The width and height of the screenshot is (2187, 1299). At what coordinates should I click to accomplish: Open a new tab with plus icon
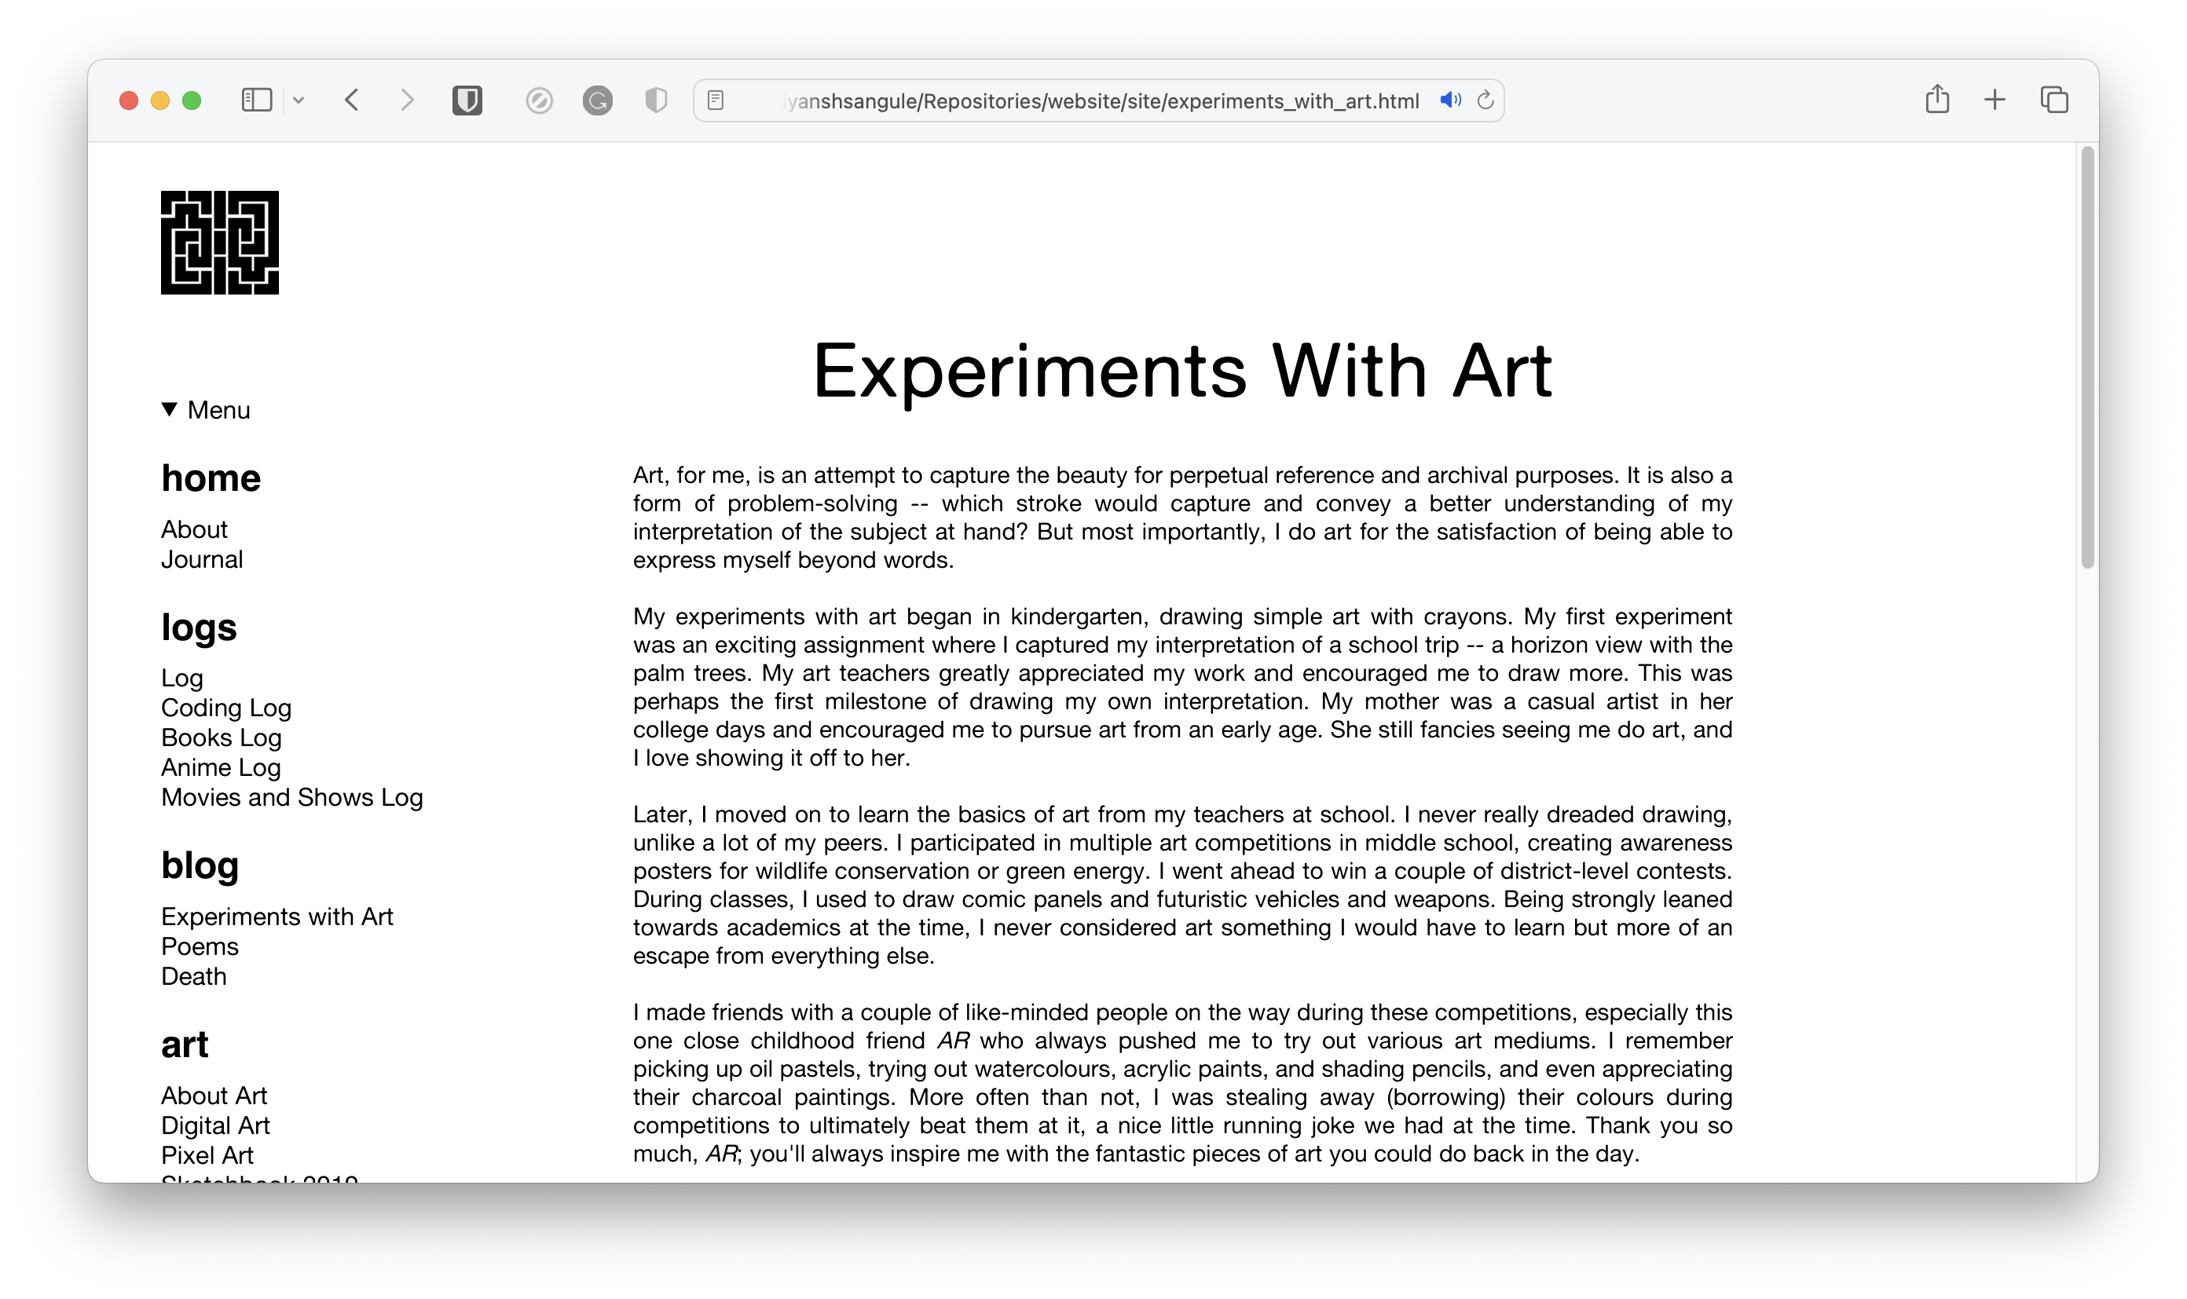1995,100
